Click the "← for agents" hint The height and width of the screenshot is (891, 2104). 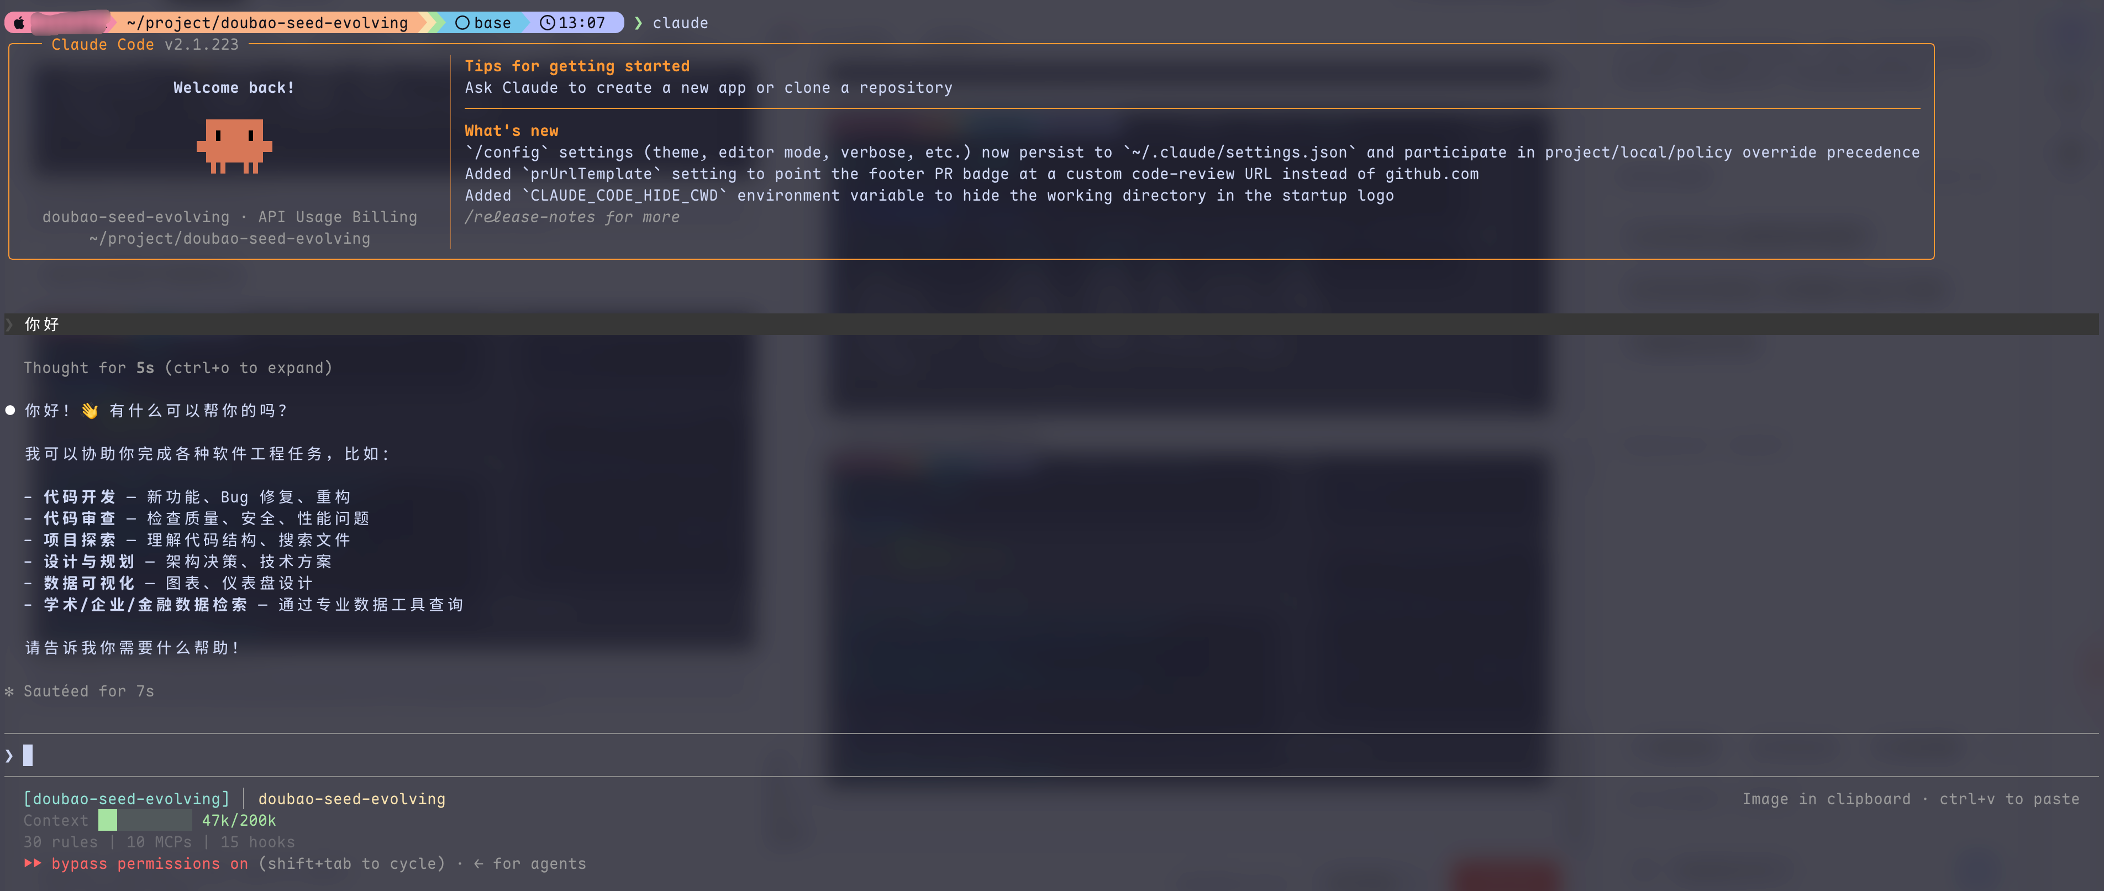pos(529,863)
